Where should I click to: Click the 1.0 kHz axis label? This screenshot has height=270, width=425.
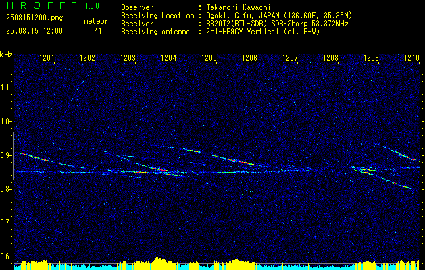(5, 122)
